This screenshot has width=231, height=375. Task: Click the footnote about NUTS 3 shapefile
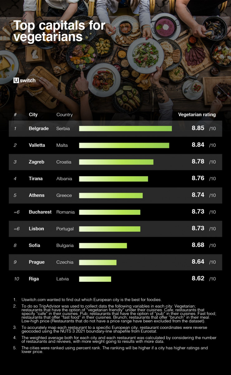pyautogui.click(x=114, y=329)
